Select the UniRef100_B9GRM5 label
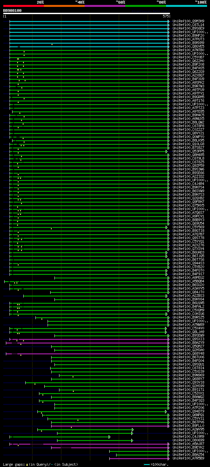 [x=189, y=97]
